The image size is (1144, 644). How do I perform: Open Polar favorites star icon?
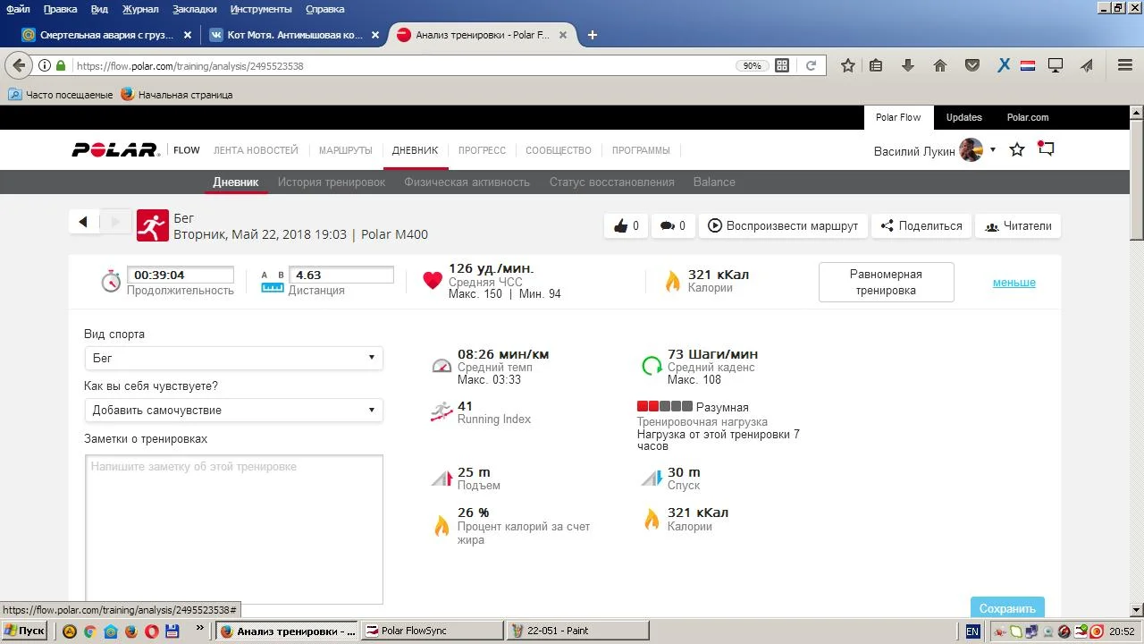point(1017,149)
